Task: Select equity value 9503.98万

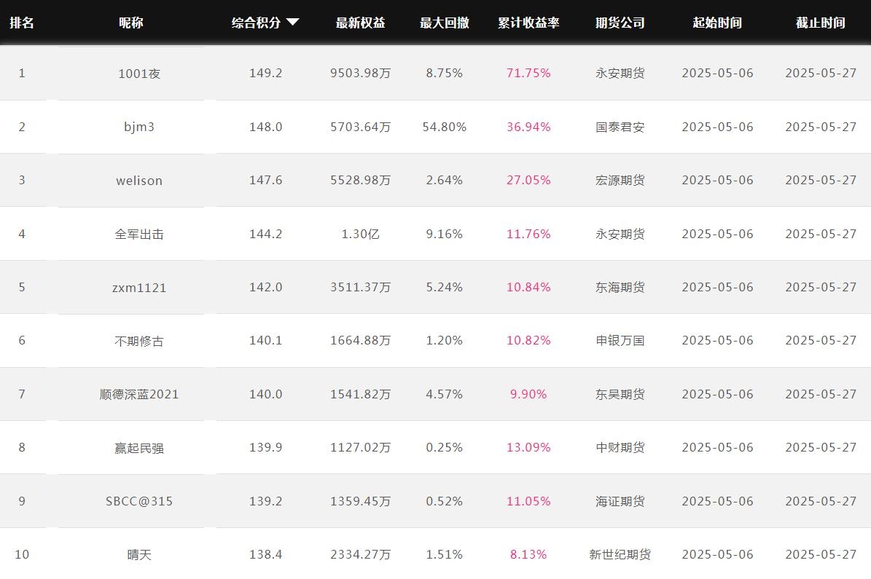Action: click(361, 74)
